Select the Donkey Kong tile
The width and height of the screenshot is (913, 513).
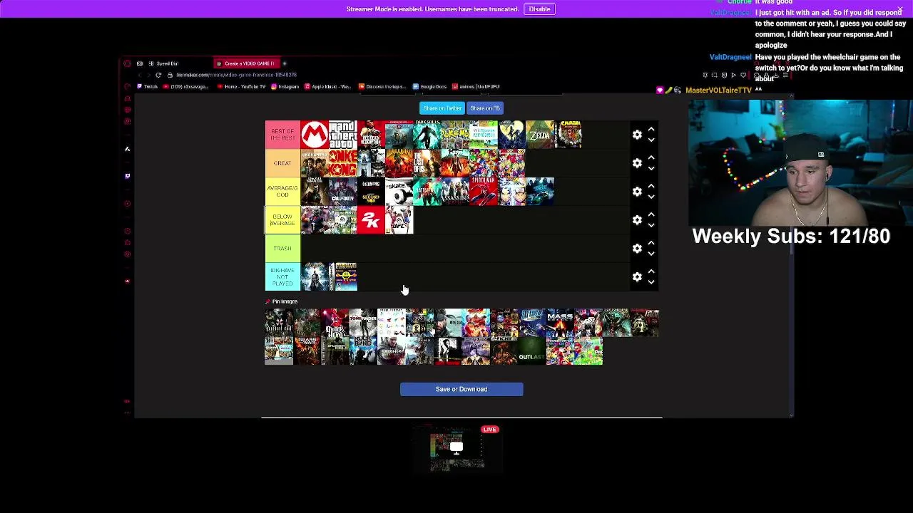[342, 163]
